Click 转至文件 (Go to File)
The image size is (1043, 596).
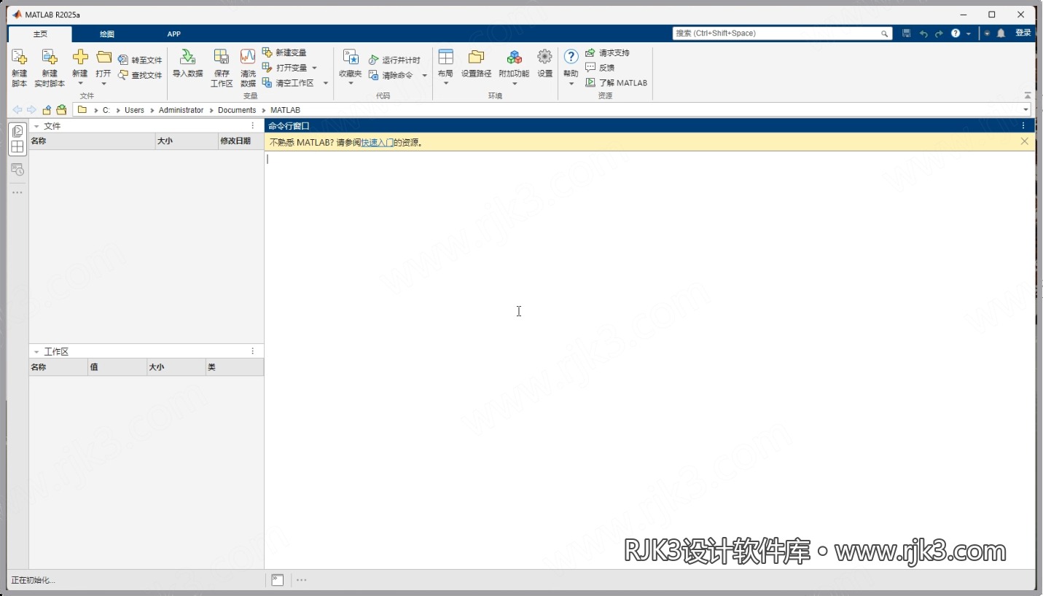(x=140, y=60)
